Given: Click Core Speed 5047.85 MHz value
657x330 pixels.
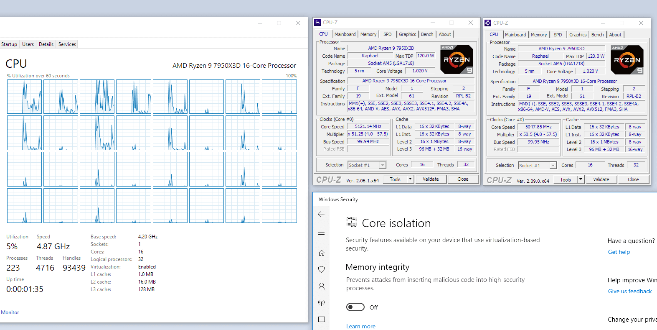Looking at the screenshot, I should (x=538, y=127).
